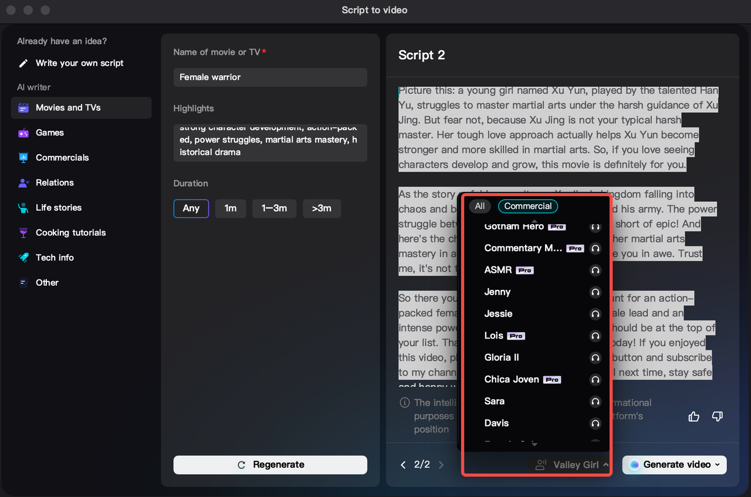Open Cooking tutorials from the sidebar icon

tap(24, 232)
